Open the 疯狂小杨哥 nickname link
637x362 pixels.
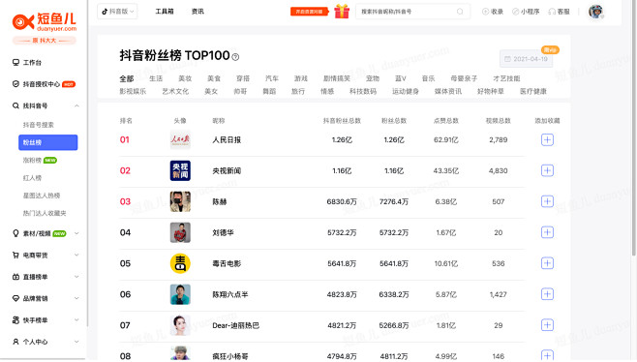click(230, 356)
